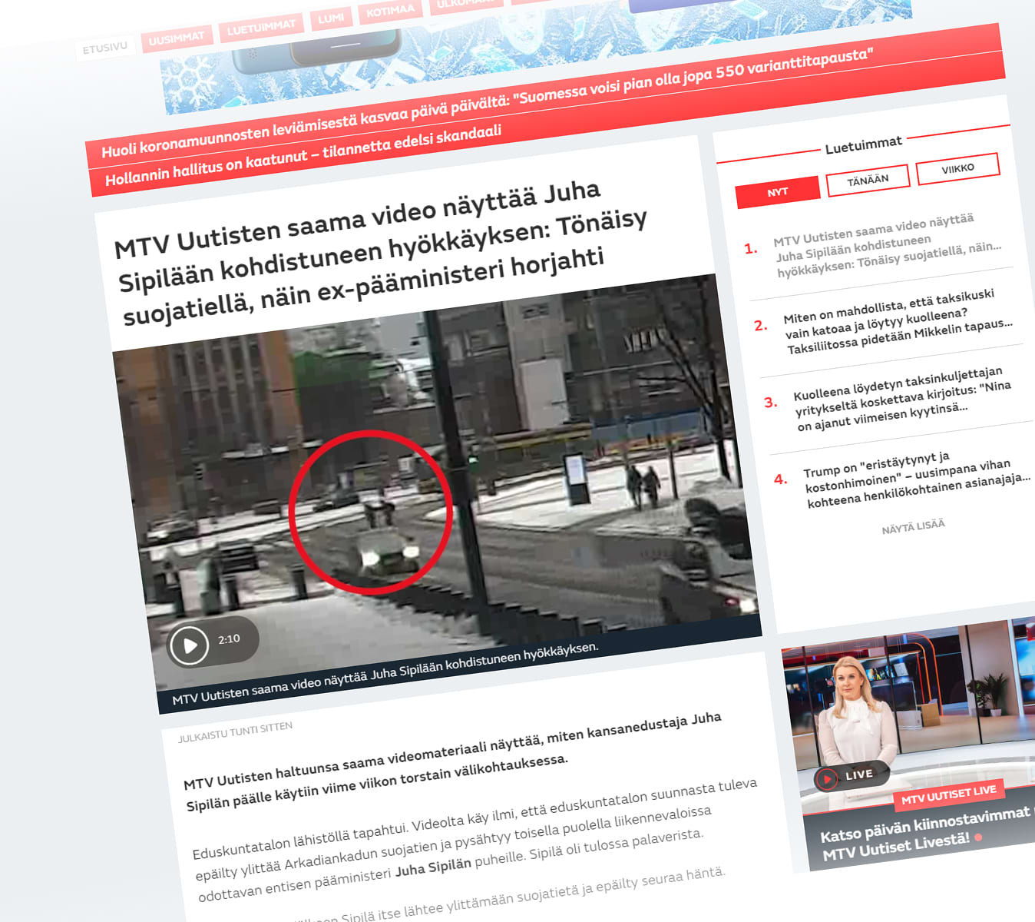
Task: Click the main article headline about Juha Sipilä
Action: [x=382, y=251]
